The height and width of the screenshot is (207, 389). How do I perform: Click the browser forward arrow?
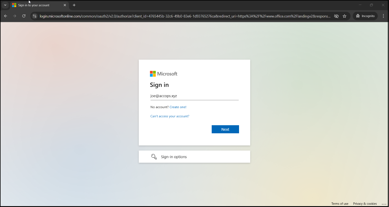[15, 16]
